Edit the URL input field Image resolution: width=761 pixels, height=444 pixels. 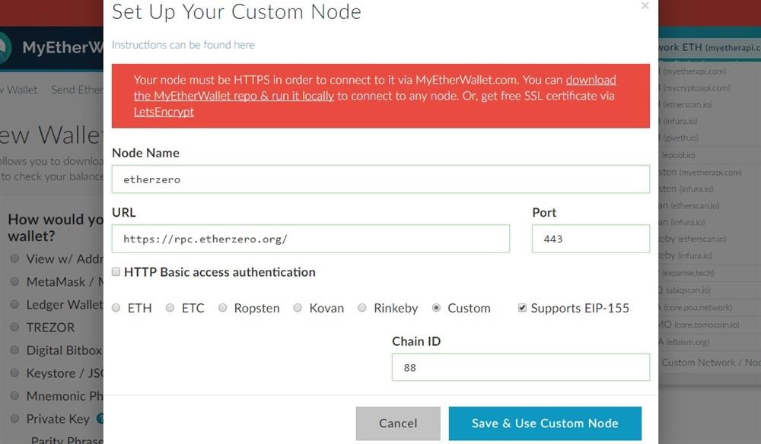pos(310,239)
